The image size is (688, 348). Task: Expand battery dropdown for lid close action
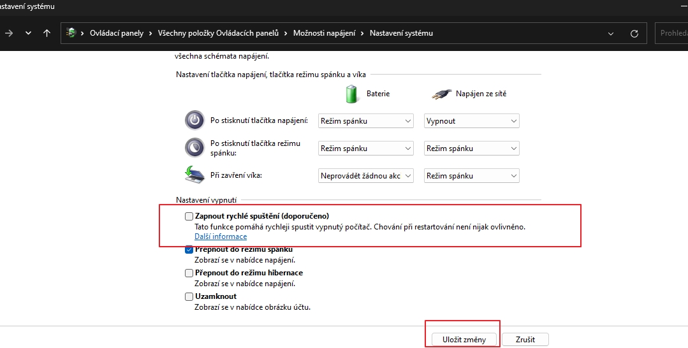pos(366,176)
